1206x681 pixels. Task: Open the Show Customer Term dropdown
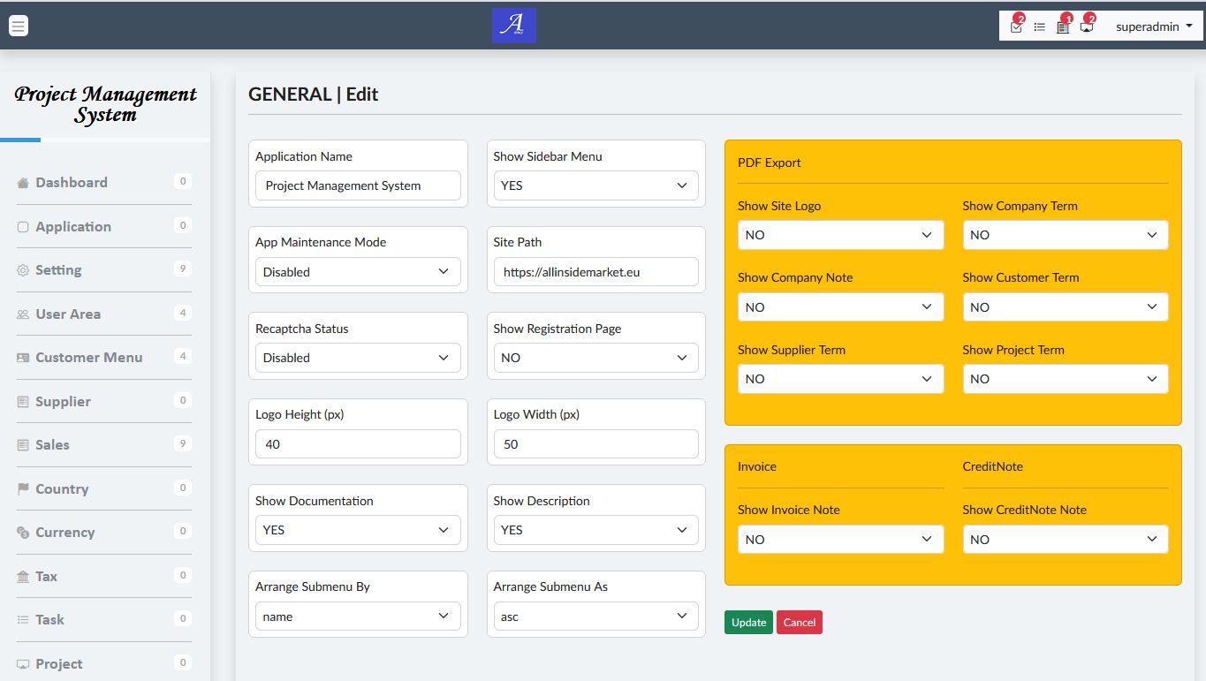[1066, 307]
